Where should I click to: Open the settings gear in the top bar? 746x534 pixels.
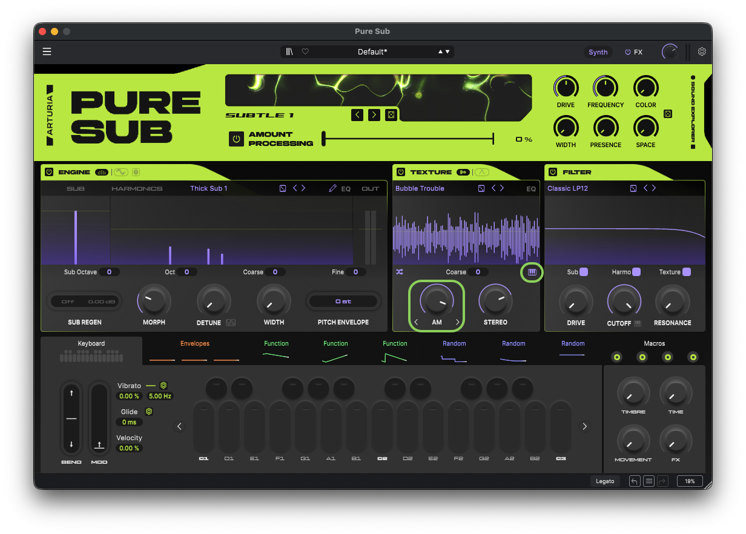[x=702, y=51]
